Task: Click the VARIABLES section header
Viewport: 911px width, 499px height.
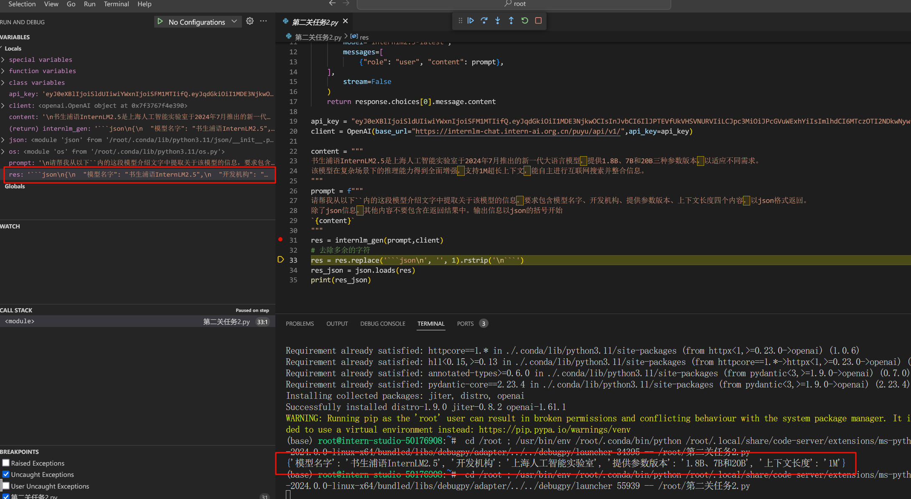Action: pos(15,37)
